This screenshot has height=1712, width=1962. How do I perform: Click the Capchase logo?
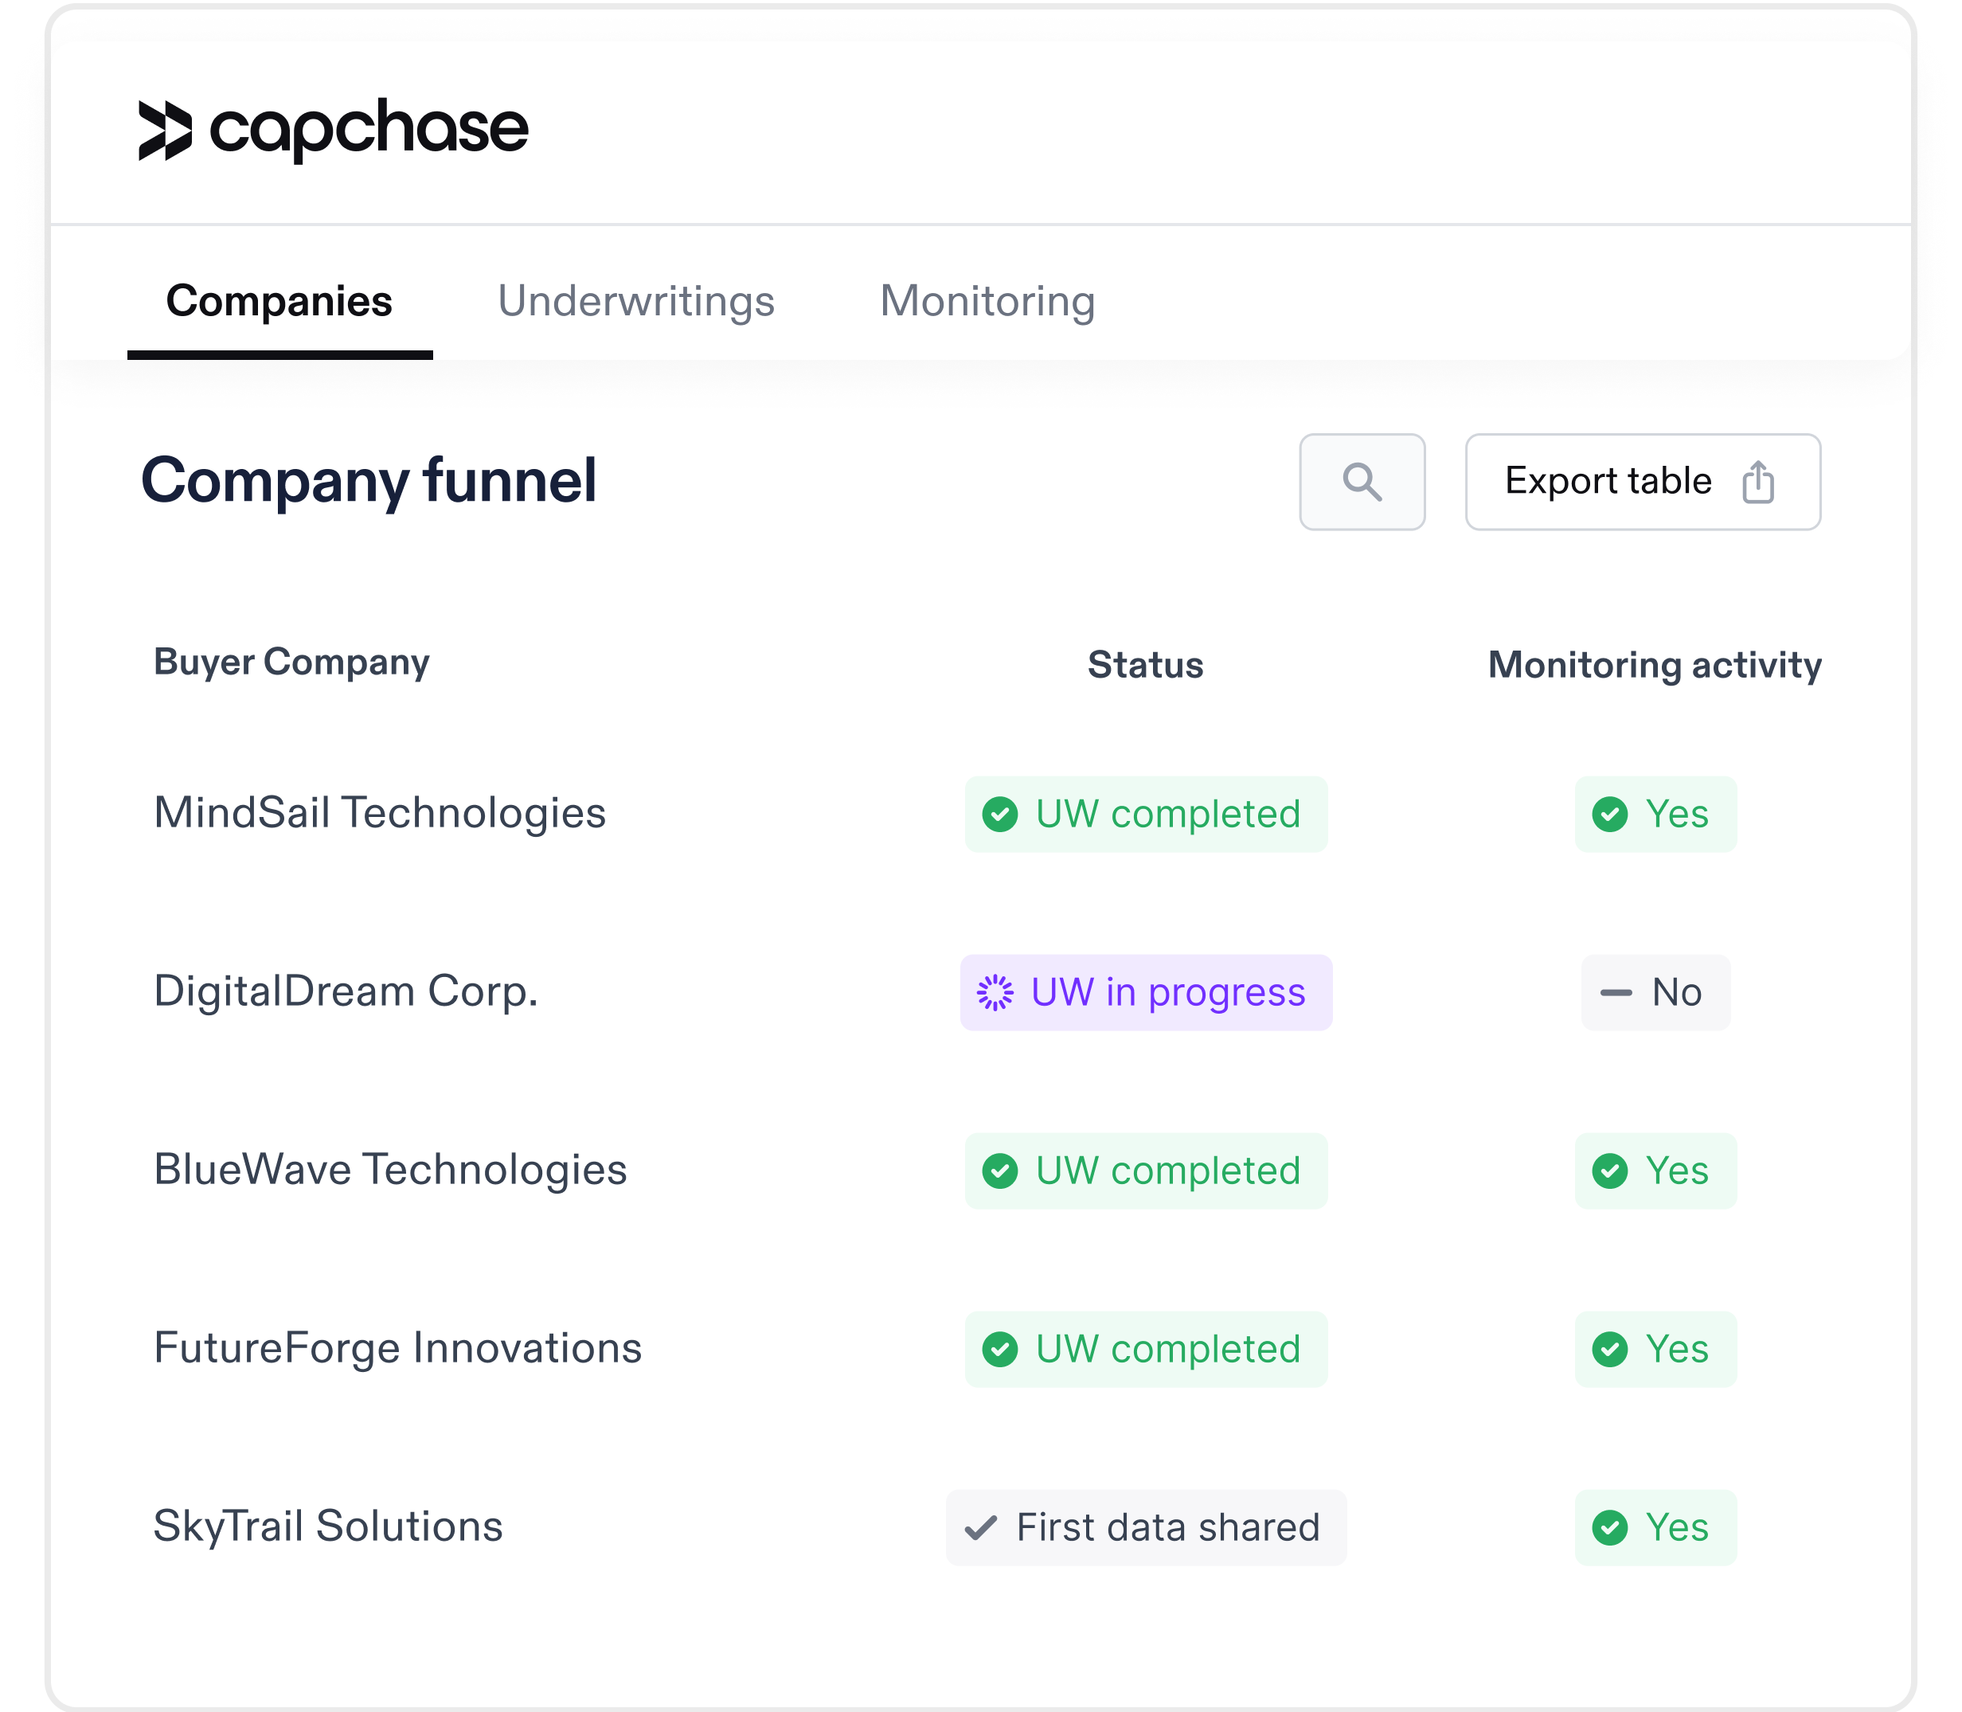pyautogui.click(x=334, y=129)
